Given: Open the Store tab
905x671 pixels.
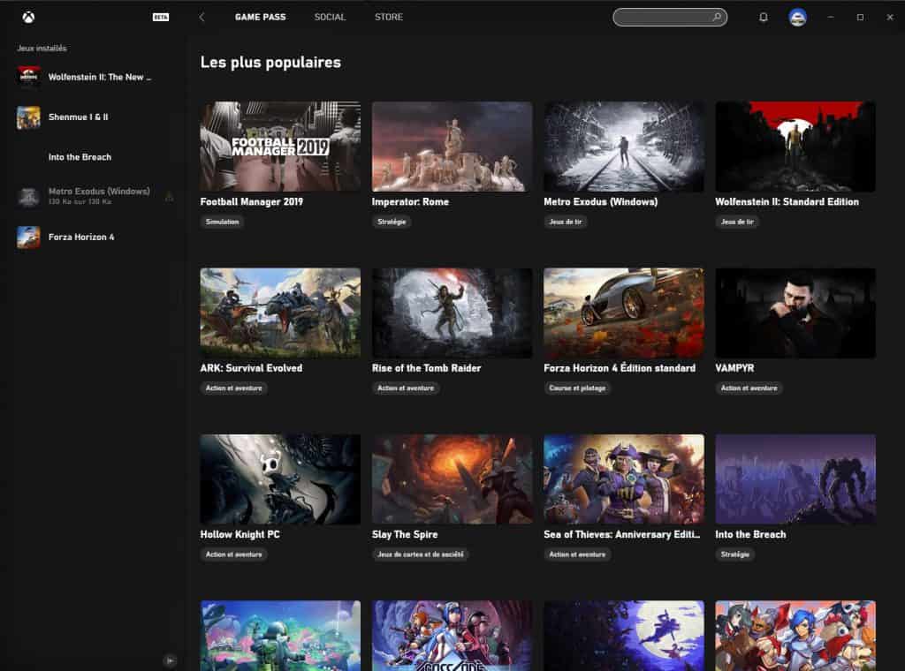Looking at the screenshot, I should coord(388,17).
